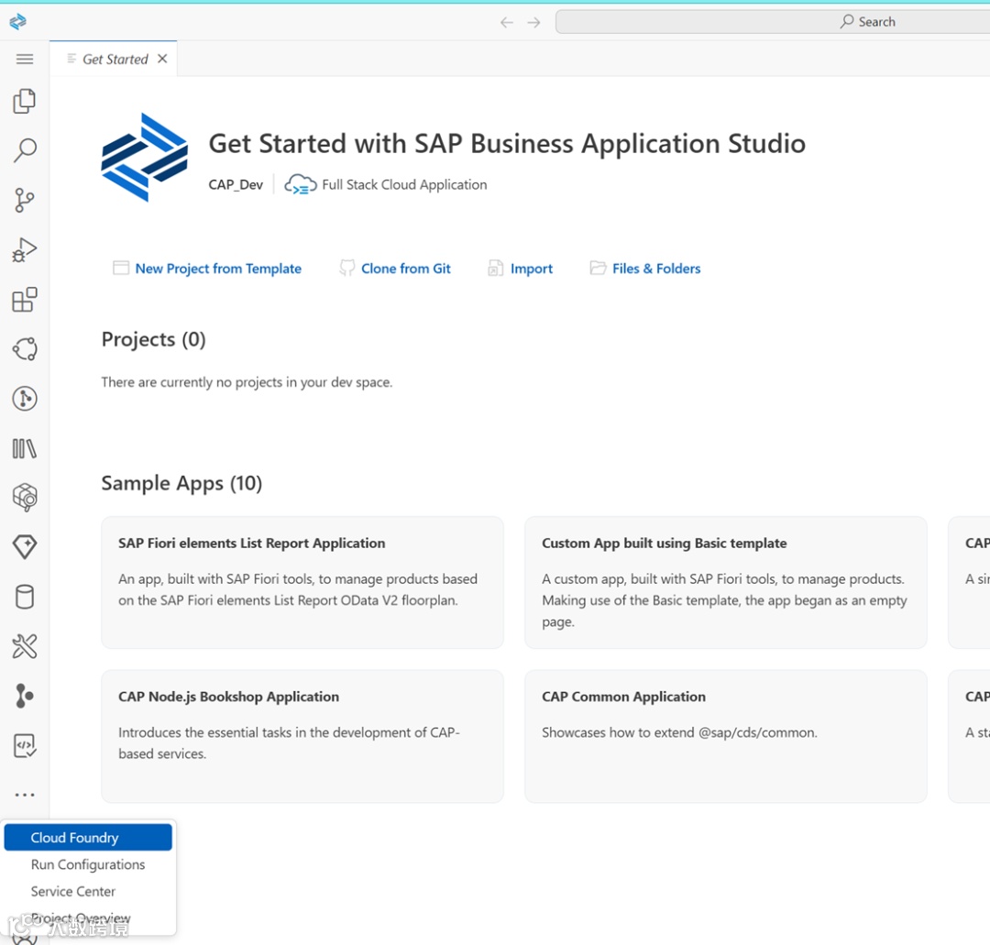Image resolution: width=990 pixels, height=945 pixels.
Task: Click the Files & Folders link
Action: [656, 269]
